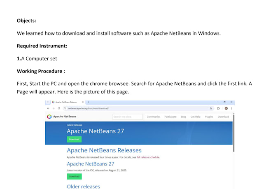Click Apache NetBeans 27 section heading link

91,164
